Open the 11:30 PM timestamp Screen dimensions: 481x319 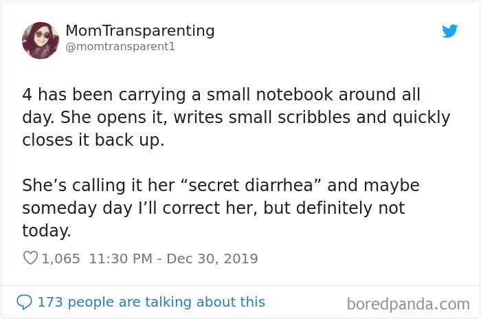tap(121, 259)
